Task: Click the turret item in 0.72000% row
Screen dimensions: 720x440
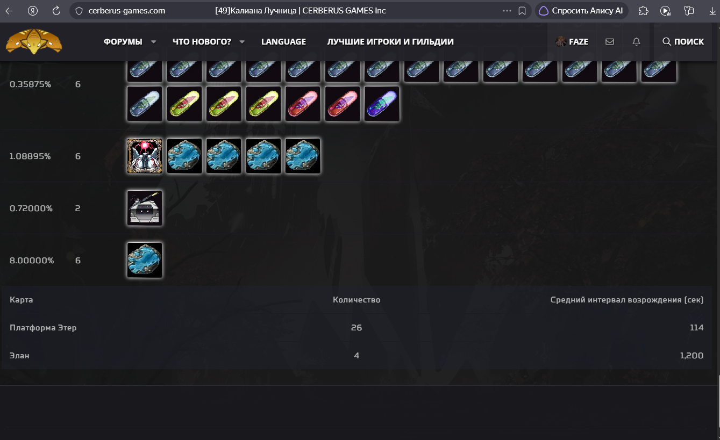Action: [145, 208]
